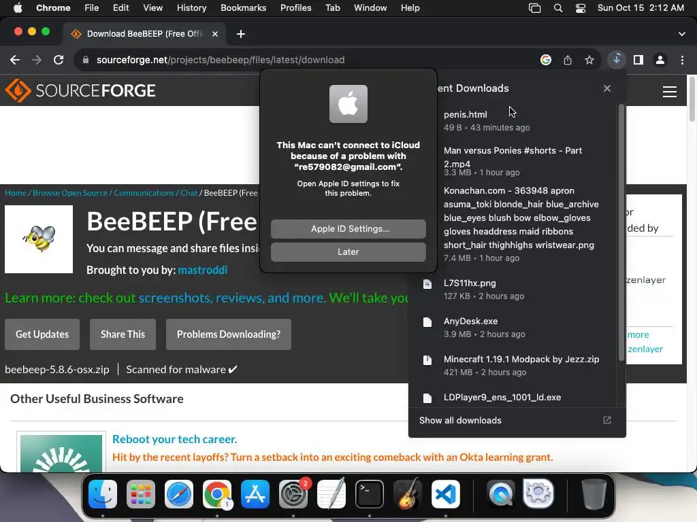Viewport: 697px width, 522px height.
Task: Open Control Center in menu bar
Action: [581, 7]
